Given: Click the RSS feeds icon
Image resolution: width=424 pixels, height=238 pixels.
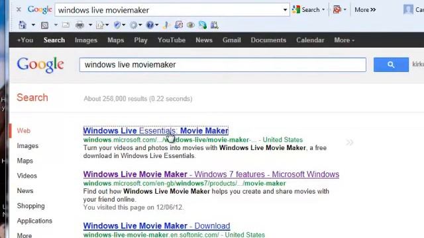Looking at the screenshot, I should point(44,25).
